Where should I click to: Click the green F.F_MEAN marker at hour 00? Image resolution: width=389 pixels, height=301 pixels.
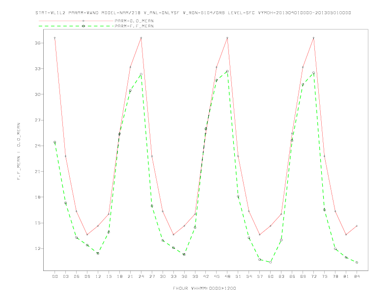[x=55, y=142]
